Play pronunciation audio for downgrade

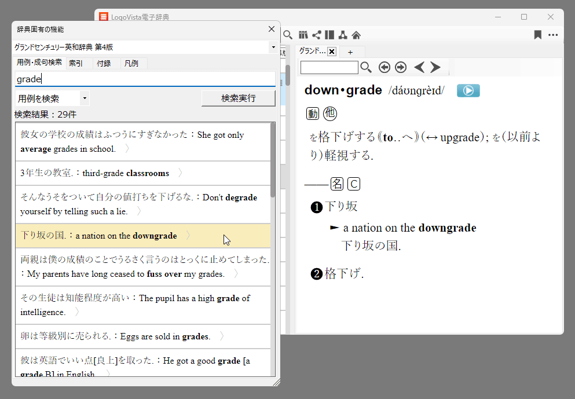(x=468, y=90)
